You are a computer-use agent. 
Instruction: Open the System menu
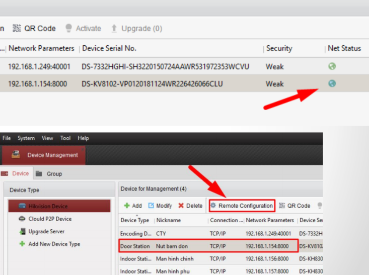click(x=26, y=138)
